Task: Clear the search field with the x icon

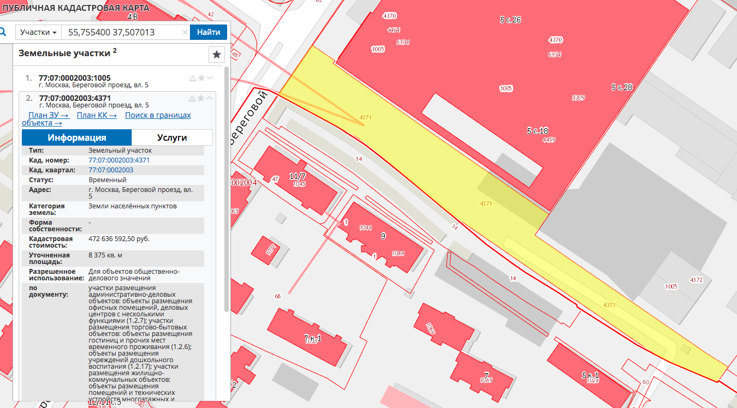Action: (185, 33)
